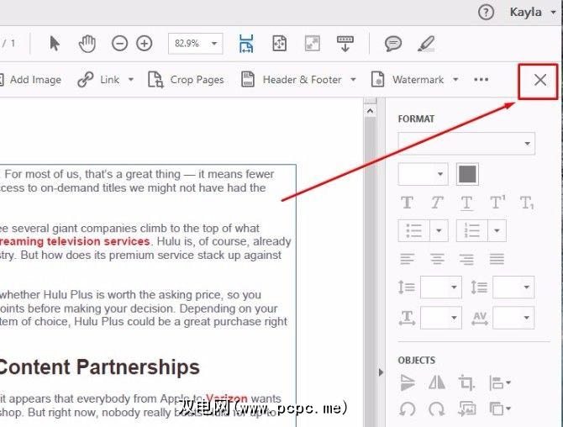Click the red Verizon link
The width and height of the screenshot is (563, 427).
(227, 398)
